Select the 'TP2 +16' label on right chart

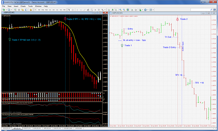pyautogui.click(x=199, y=83)
